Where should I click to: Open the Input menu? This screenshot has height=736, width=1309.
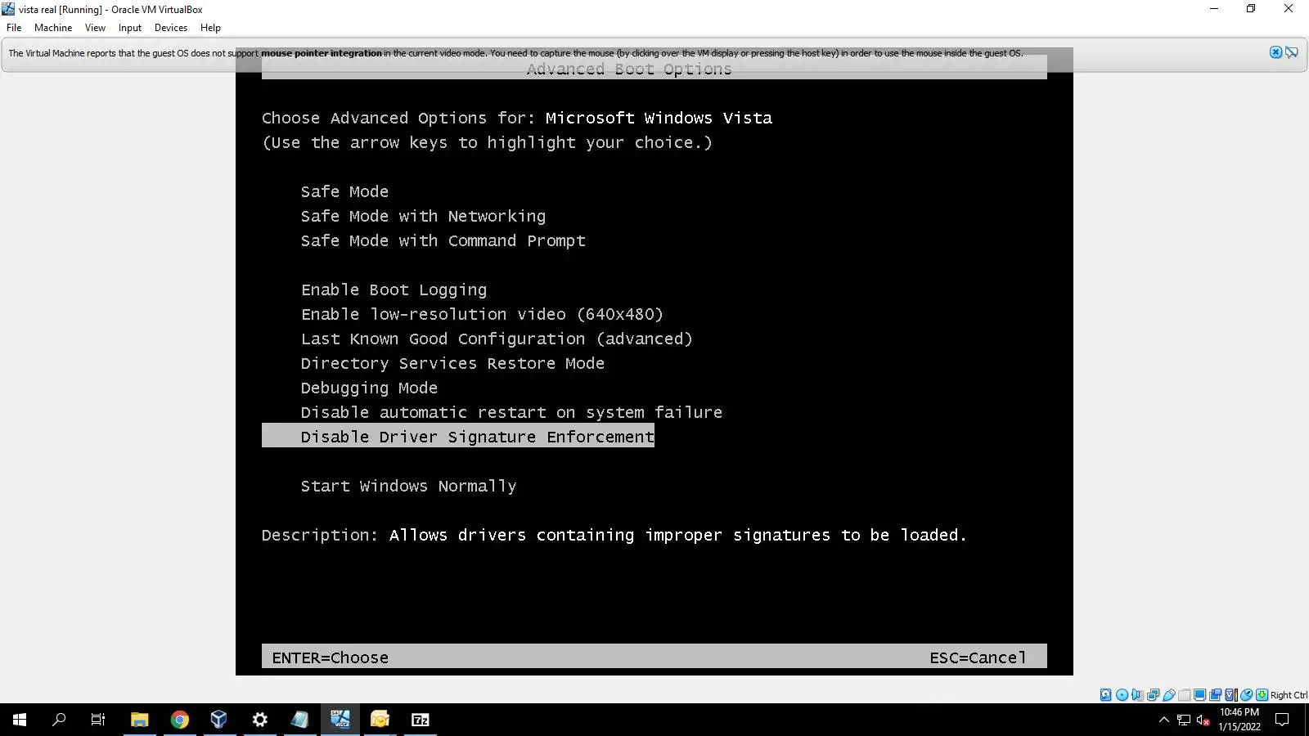click(130, 28)
